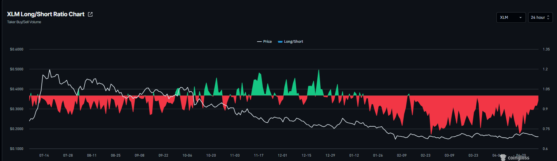The width and height of the screenshot is (557, 161).
Task: Toggle Long/Short series via its legend label
Action: [x=293, y=42]
